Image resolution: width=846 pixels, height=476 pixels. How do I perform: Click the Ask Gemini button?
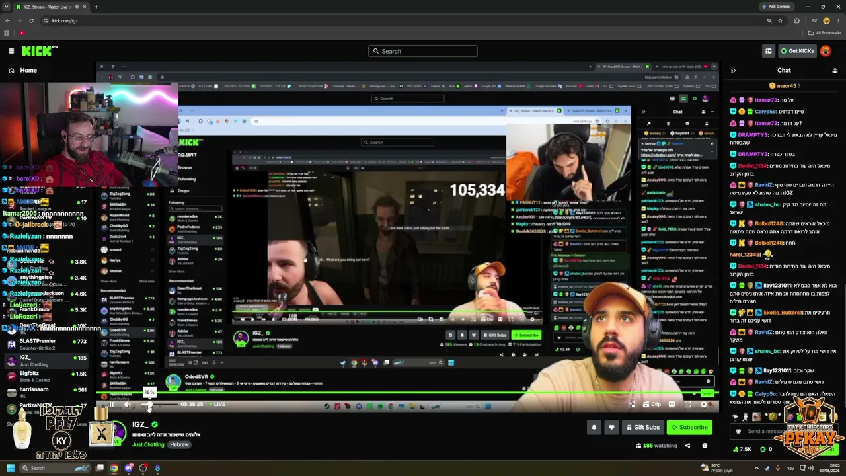tap(776, 7)
